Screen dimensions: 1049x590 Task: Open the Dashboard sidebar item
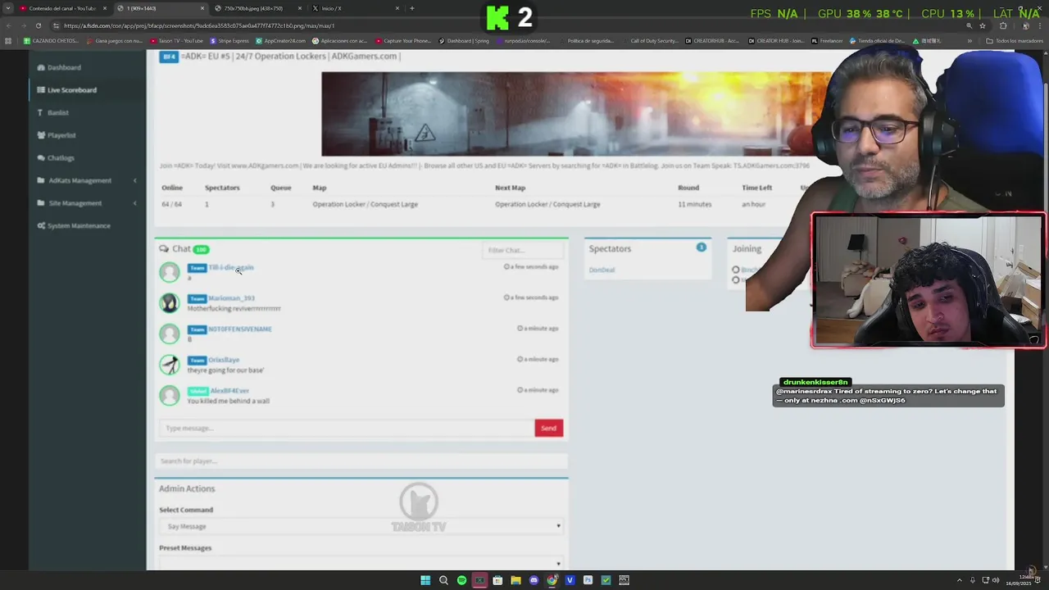click(x=64, y=67)
